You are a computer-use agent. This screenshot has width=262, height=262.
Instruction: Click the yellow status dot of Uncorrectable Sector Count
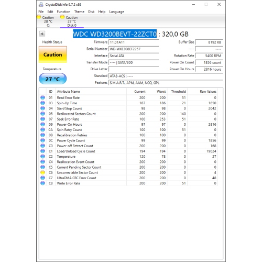[x=42, y=172]
